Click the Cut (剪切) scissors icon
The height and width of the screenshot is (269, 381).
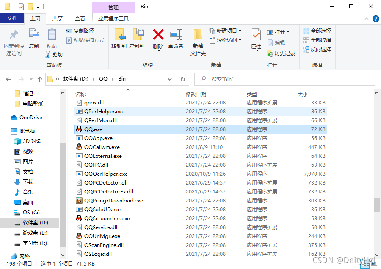click(48, 55)
